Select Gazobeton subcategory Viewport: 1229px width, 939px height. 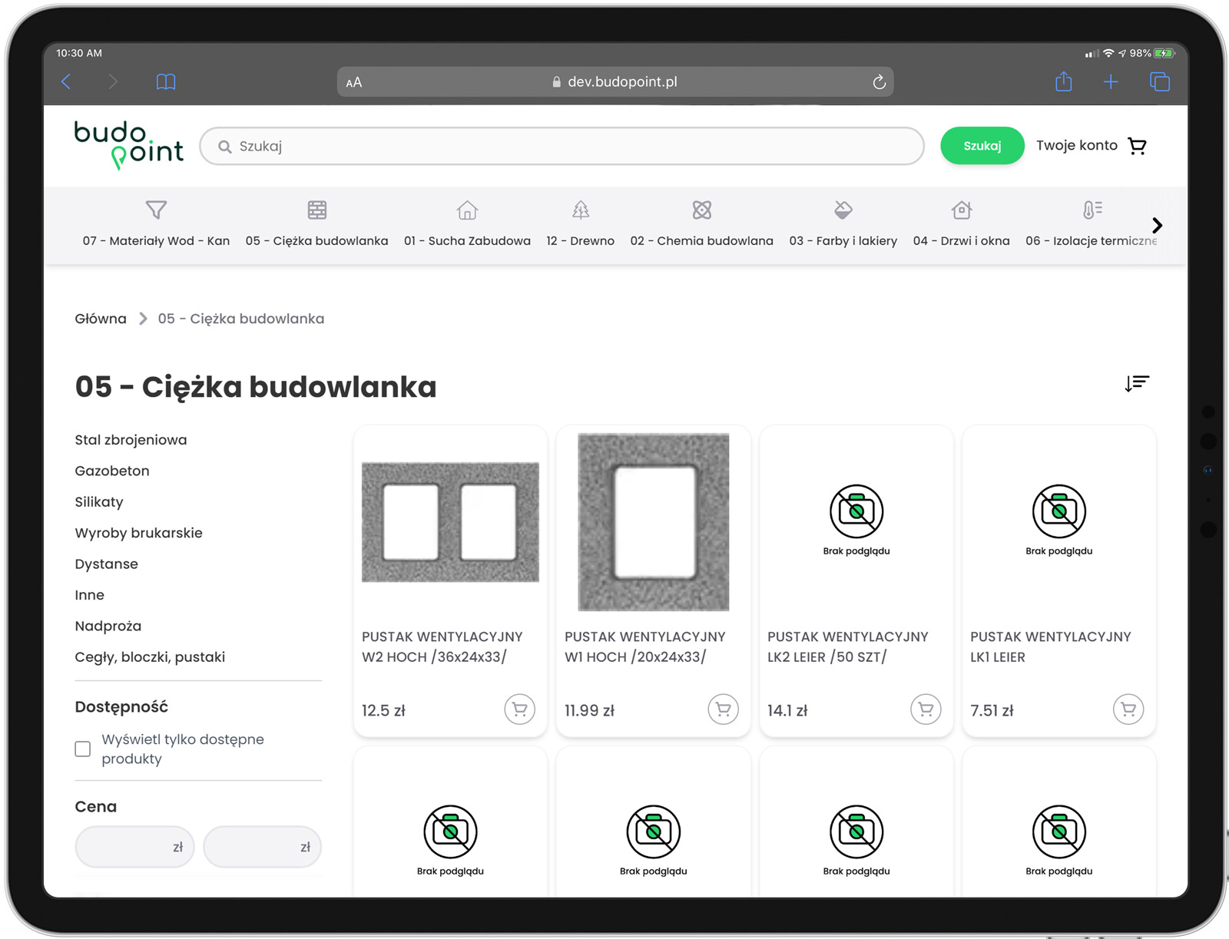click(x=112, y=471)
